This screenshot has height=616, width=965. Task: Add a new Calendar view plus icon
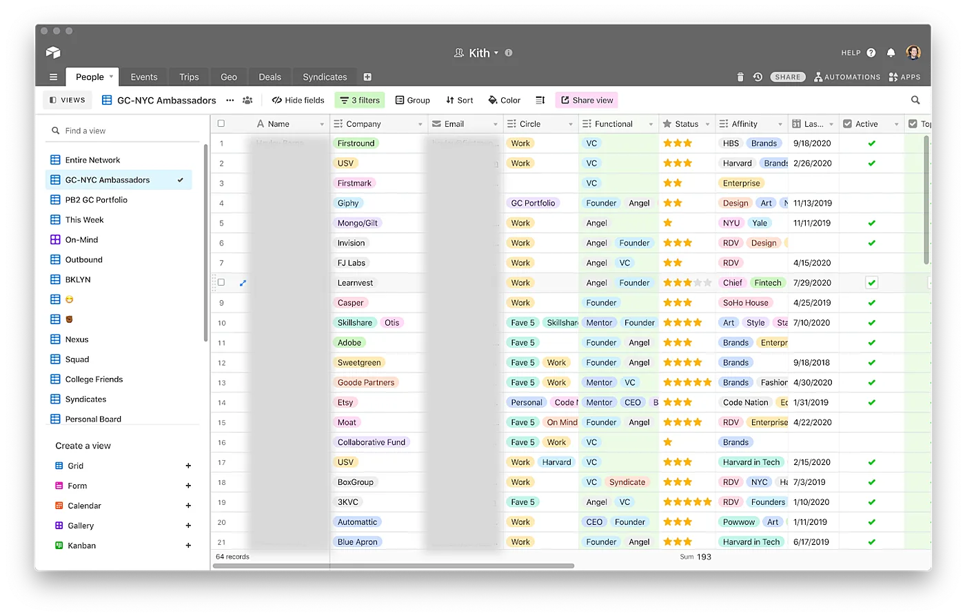coord(188,506)
